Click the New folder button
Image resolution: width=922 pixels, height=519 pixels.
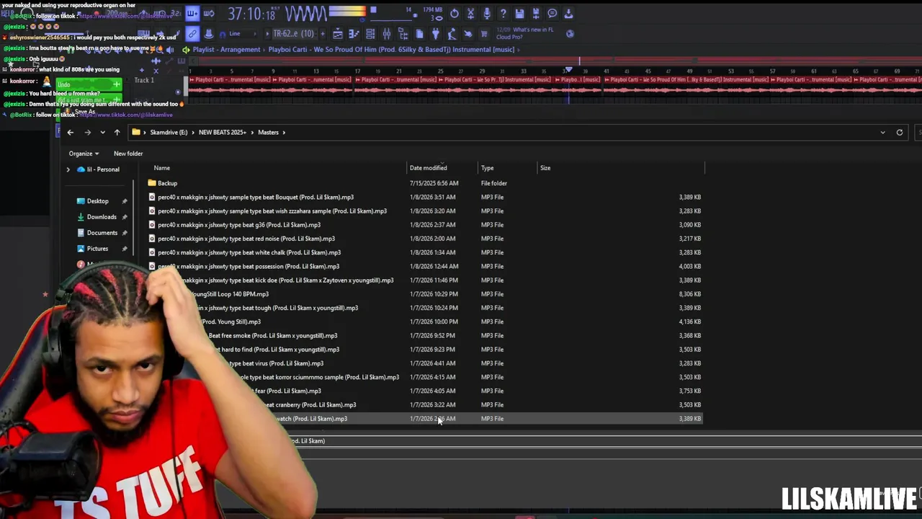point(128,154)
